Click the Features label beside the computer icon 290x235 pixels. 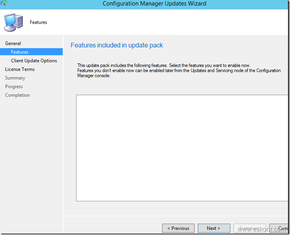[38, 22]
